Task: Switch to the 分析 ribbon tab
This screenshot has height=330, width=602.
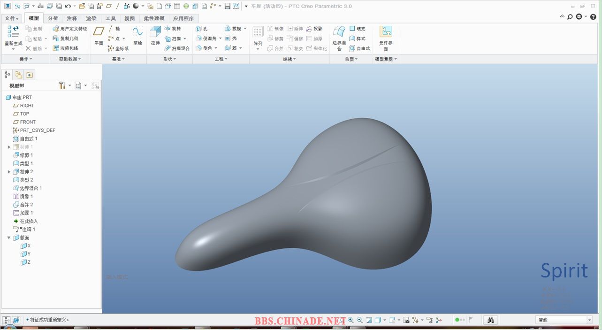Action: coord(53,18)
